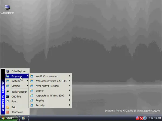Open CMD line from the menu
This screenshot has width=162, height=121.
(17, 96)
